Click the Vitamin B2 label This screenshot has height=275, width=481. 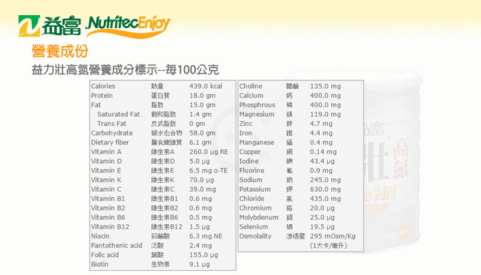pyautogui.click(x=108, y=208)
